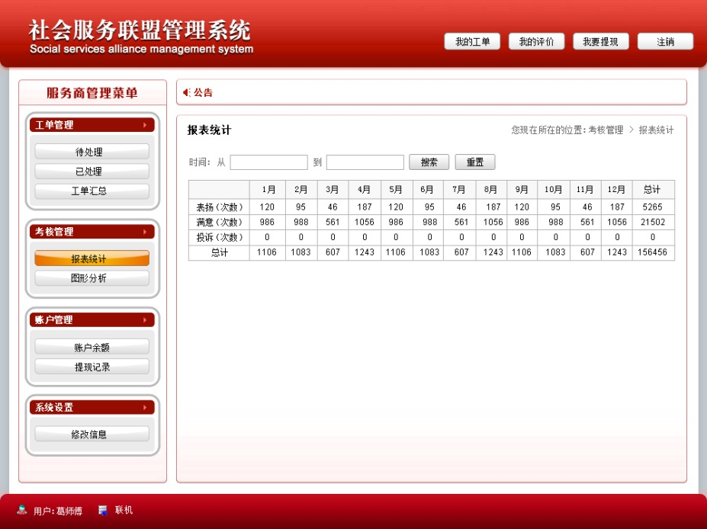
Task: Click the 我要提现 withdrawal button
Action: coord(600,41)
